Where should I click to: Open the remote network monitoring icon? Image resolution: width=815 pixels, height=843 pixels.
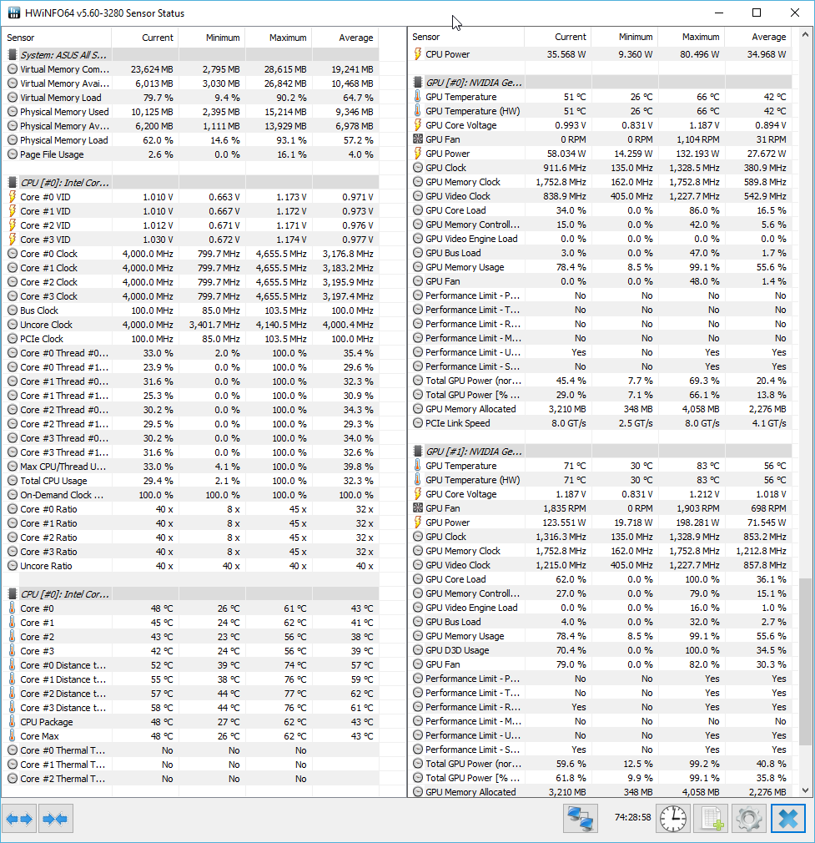(x=581, y=819)
